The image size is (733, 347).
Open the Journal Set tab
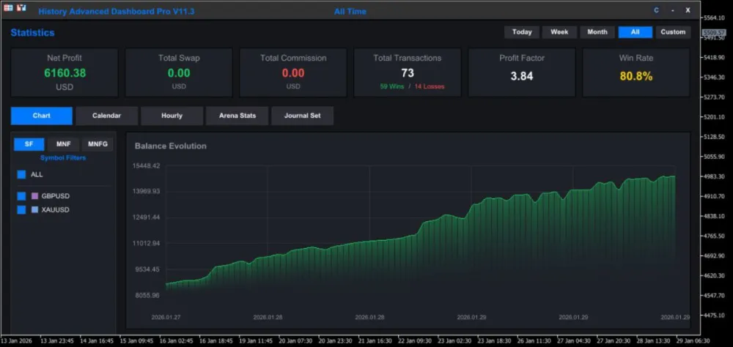point(303,116)
